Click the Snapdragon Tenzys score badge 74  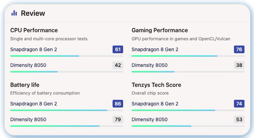[239, 104]
